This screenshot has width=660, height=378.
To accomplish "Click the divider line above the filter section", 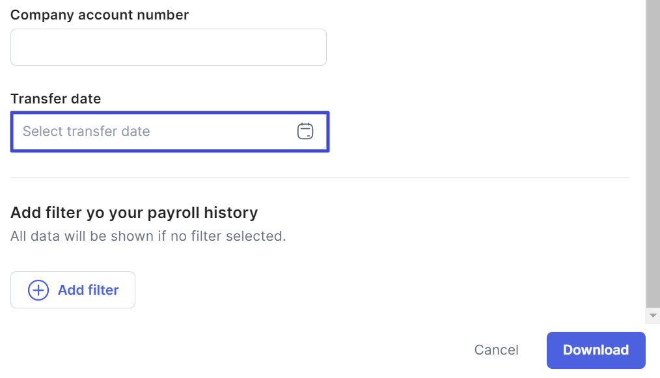I will 319,177.
